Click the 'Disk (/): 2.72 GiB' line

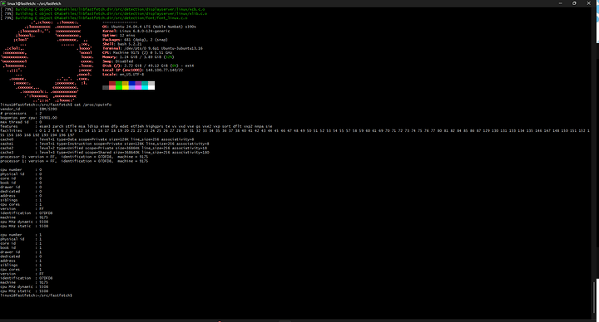coord(148,66)
